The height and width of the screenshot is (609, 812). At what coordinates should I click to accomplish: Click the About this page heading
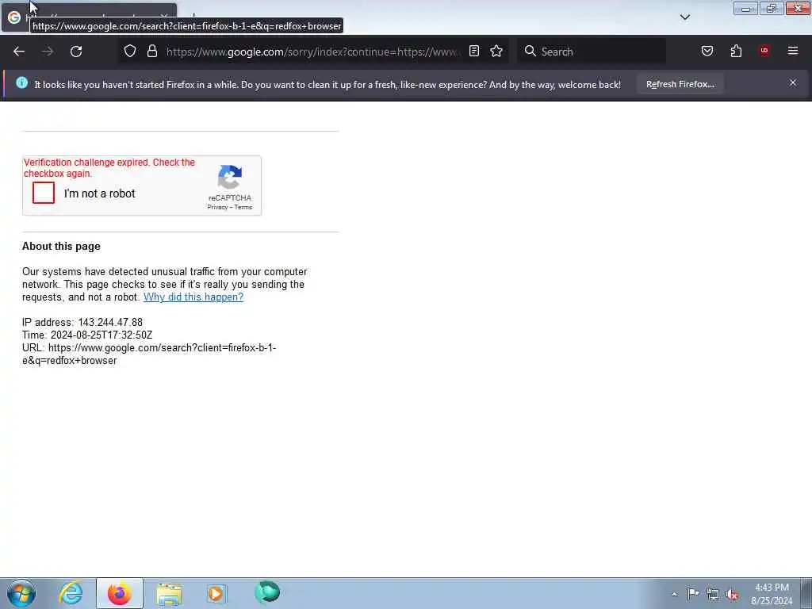point(61,247)
